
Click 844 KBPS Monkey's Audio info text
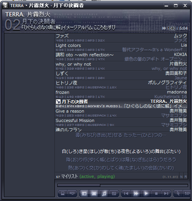(x=89, y=106)
